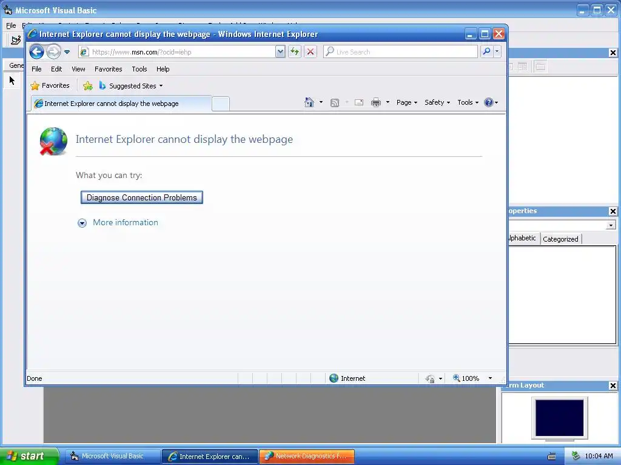Click the Protected Mode status bar icon

(x=430, y=379)
